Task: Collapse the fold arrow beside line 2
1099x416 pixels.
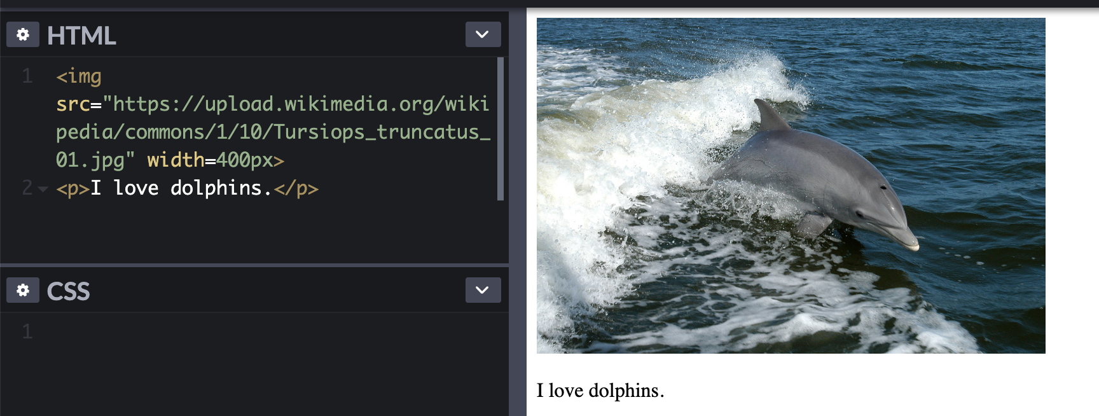Action: pyautogui.click(x=43, y=189)
